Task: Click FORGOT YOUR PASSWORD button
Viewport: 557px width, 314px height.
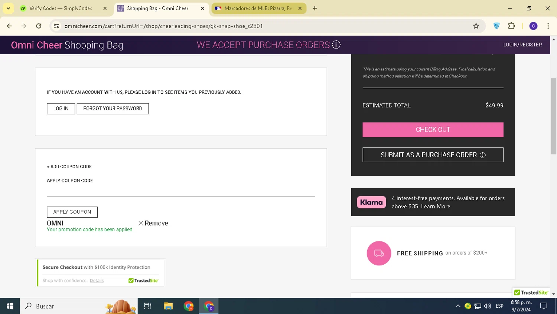Action: point(113,109)
